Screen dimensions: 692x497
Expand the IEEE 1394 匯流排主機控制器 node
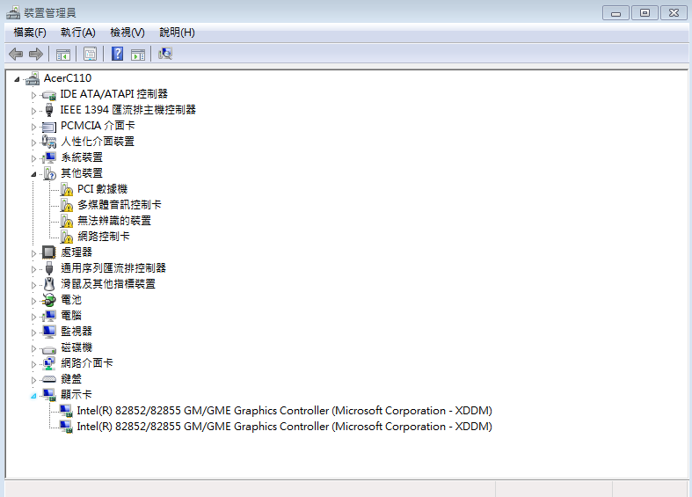[x=33, y=111]
